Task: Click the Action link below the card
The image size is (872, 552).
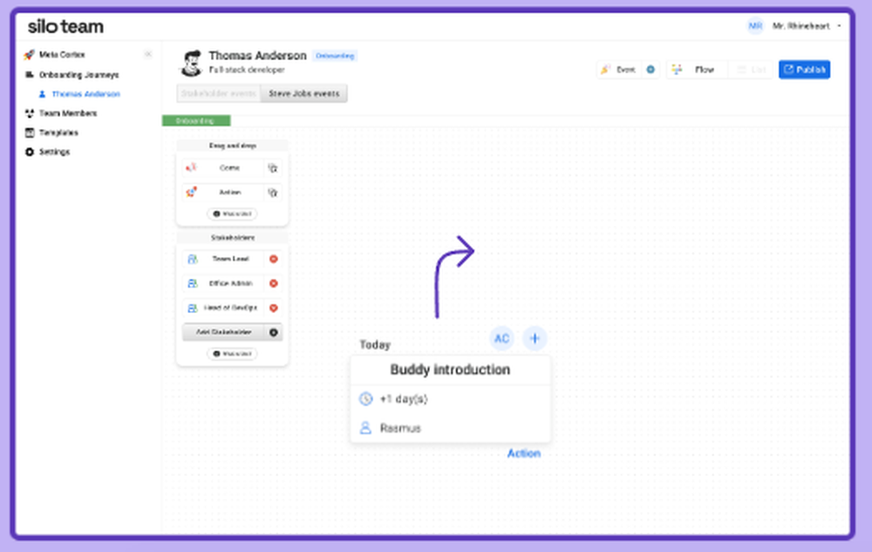Action: (524, 453)
